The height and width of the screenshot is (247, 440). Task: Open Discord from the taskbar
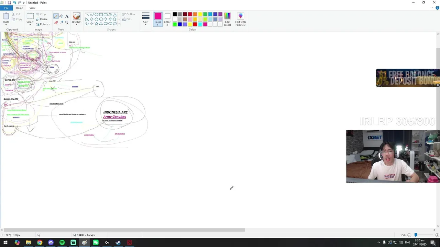click(x=51, y=243)
